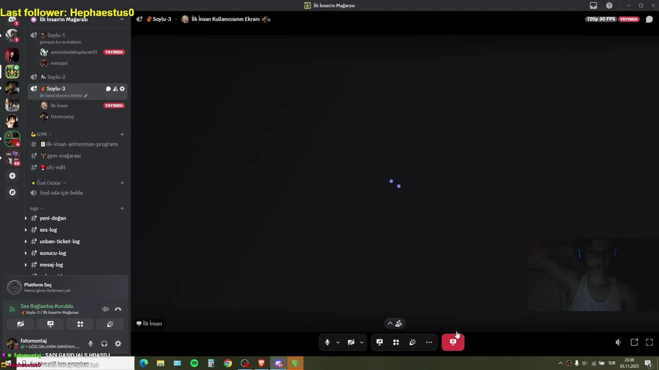Collapse the Özel Odalar category
The image size is (659, 370).
tap(48, 183)
